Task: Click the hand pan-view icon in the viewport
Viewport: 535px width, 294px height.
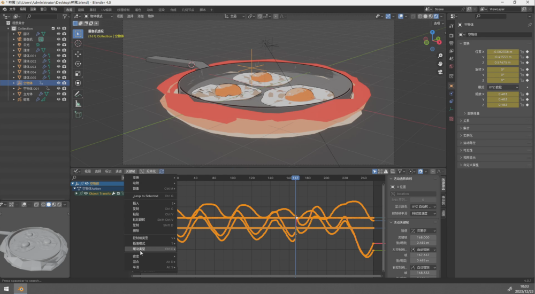Action: 440,64
